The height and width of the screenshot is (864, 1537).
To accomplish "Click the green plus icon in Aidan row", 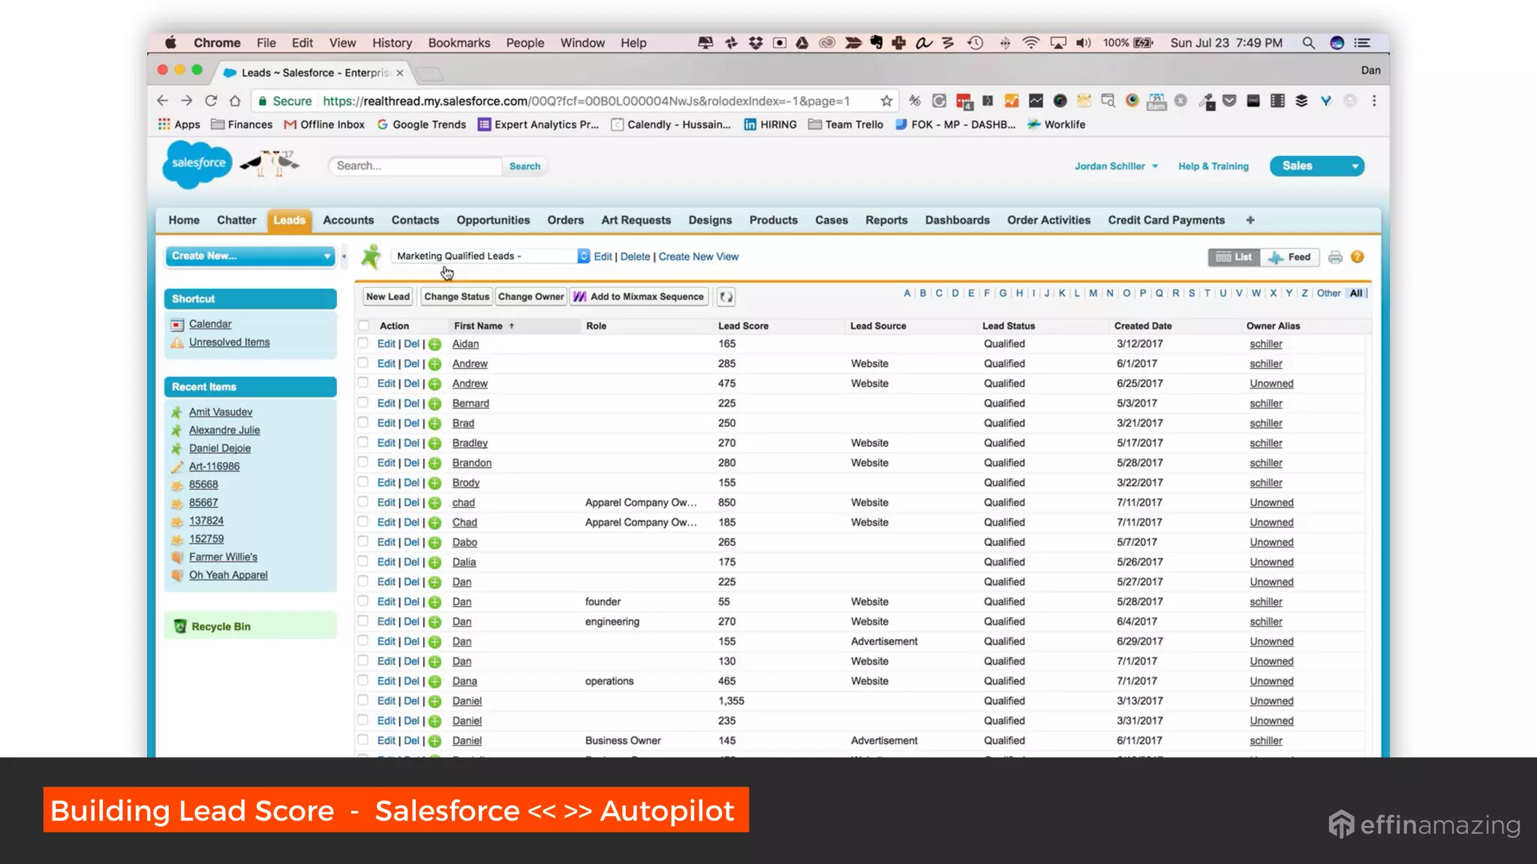I will click(x=435, y=344).
